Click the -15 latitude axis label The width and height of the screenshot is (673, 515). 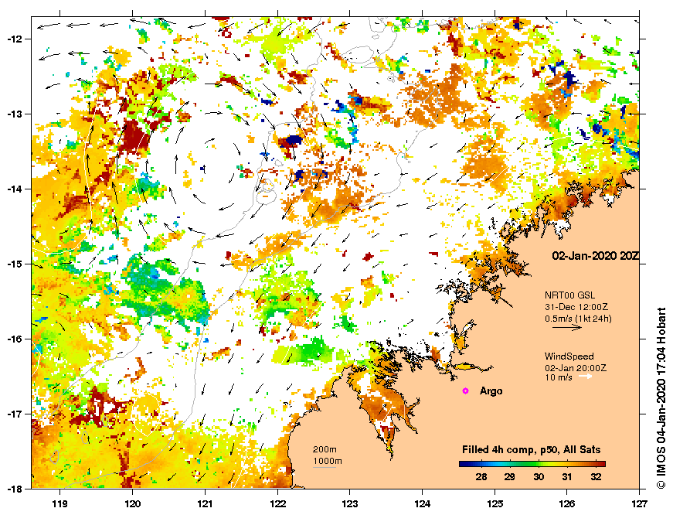[x=13, y=264]
